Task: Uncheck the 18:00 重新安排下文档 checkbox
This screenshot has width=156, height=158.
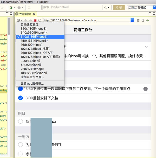Action: (x=21, y=98)
